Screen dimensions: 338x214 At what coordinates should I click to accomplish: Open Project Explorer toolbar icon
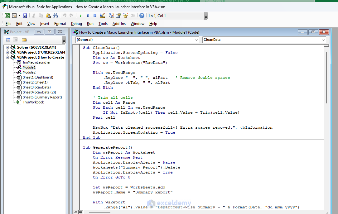[x=111, y=16]
